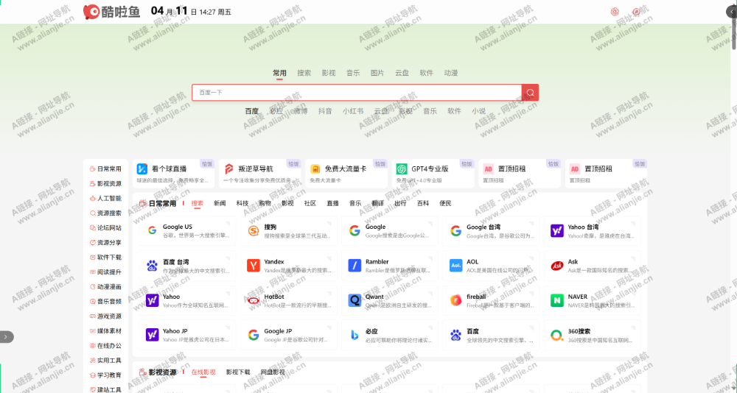Open the 看个球直播 promo icon
737x393 pixels.
pyautogui.click(x=142, y=169)
